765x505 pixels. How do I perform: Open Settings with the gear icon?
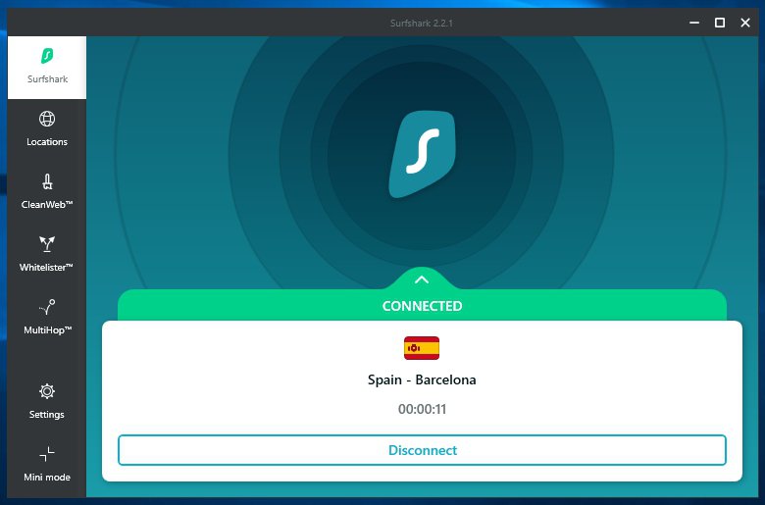46,391
